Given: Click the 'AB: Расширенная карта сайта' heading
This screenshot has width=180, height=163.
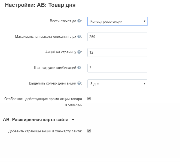Looking at the screenshot, I should coord(36,120).
